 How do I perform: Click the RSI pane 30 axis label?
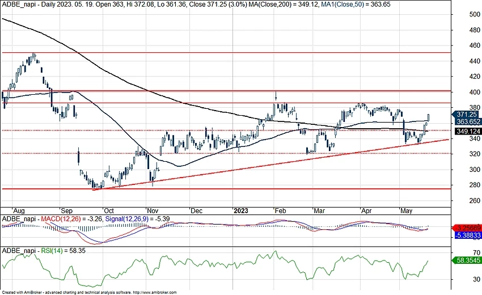(x=477, y=279)
